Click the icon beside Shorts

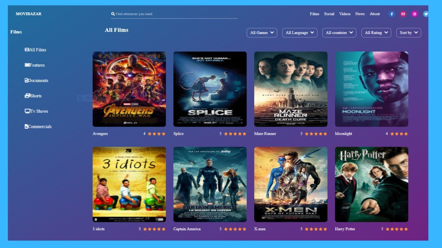[x=27, y=96]
